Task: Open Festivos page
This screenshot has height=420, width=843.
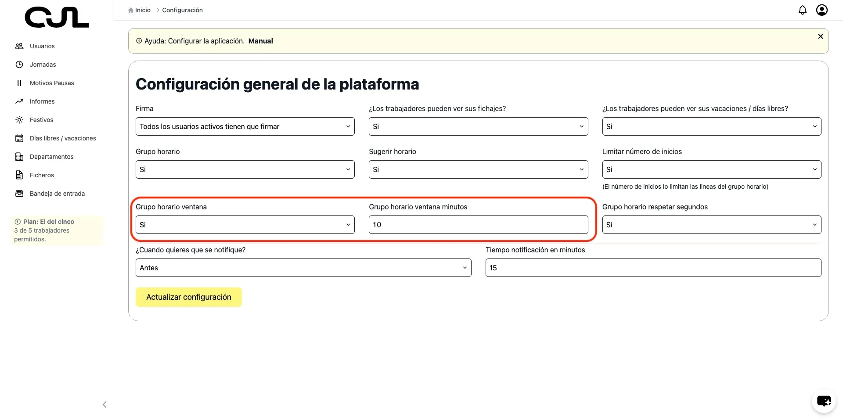Action: (x=41, y=120)
